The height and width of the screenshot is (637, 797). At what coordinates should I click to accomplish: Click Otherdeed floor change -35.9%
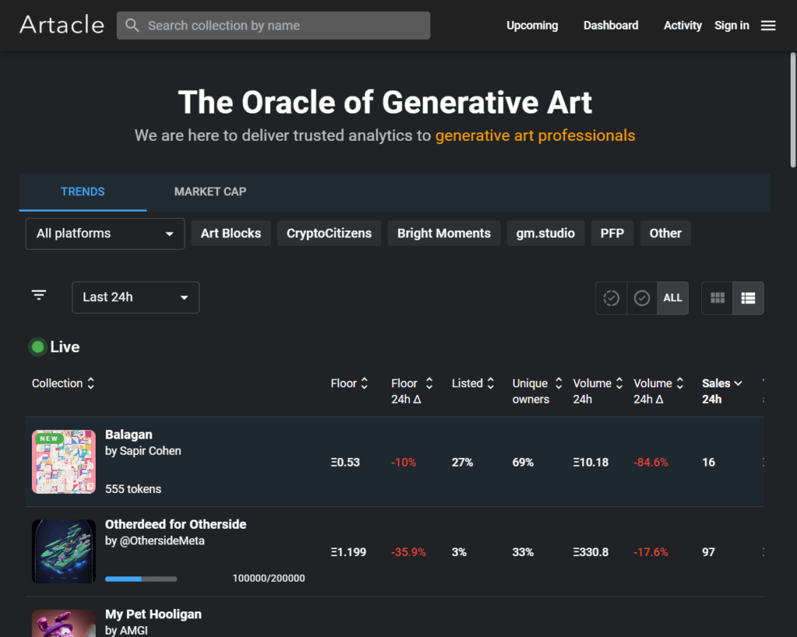[408, 552]
